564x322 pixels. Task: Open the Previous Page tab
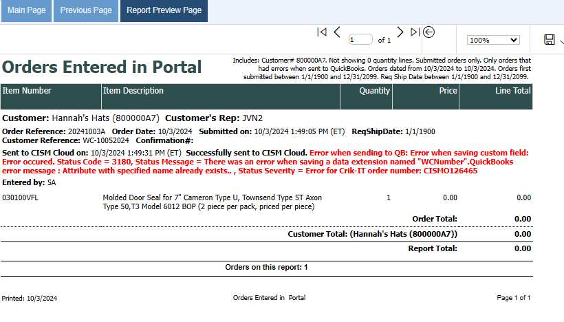point(86,11)
